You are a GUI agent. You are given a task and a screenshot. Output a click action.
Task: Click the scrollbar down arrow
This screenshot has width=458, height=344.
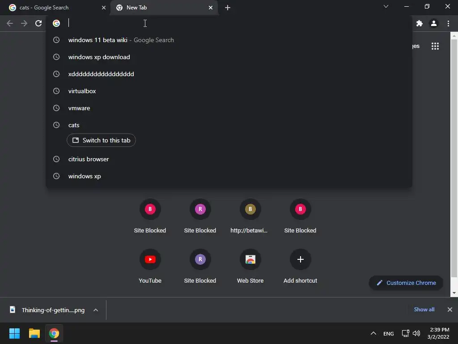454,293
